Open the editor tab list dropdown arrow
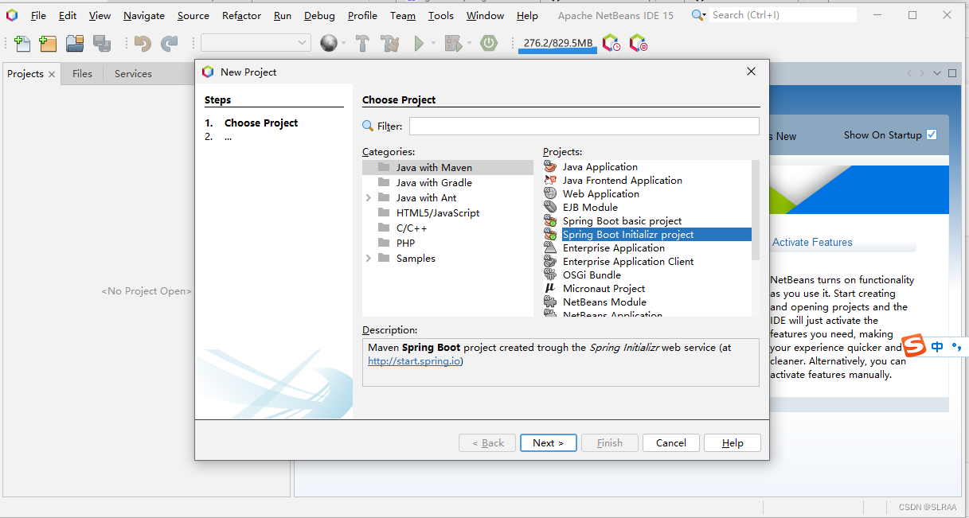This screenshot has height=518, width=969. pyautogui.click(x=936, y=73)
